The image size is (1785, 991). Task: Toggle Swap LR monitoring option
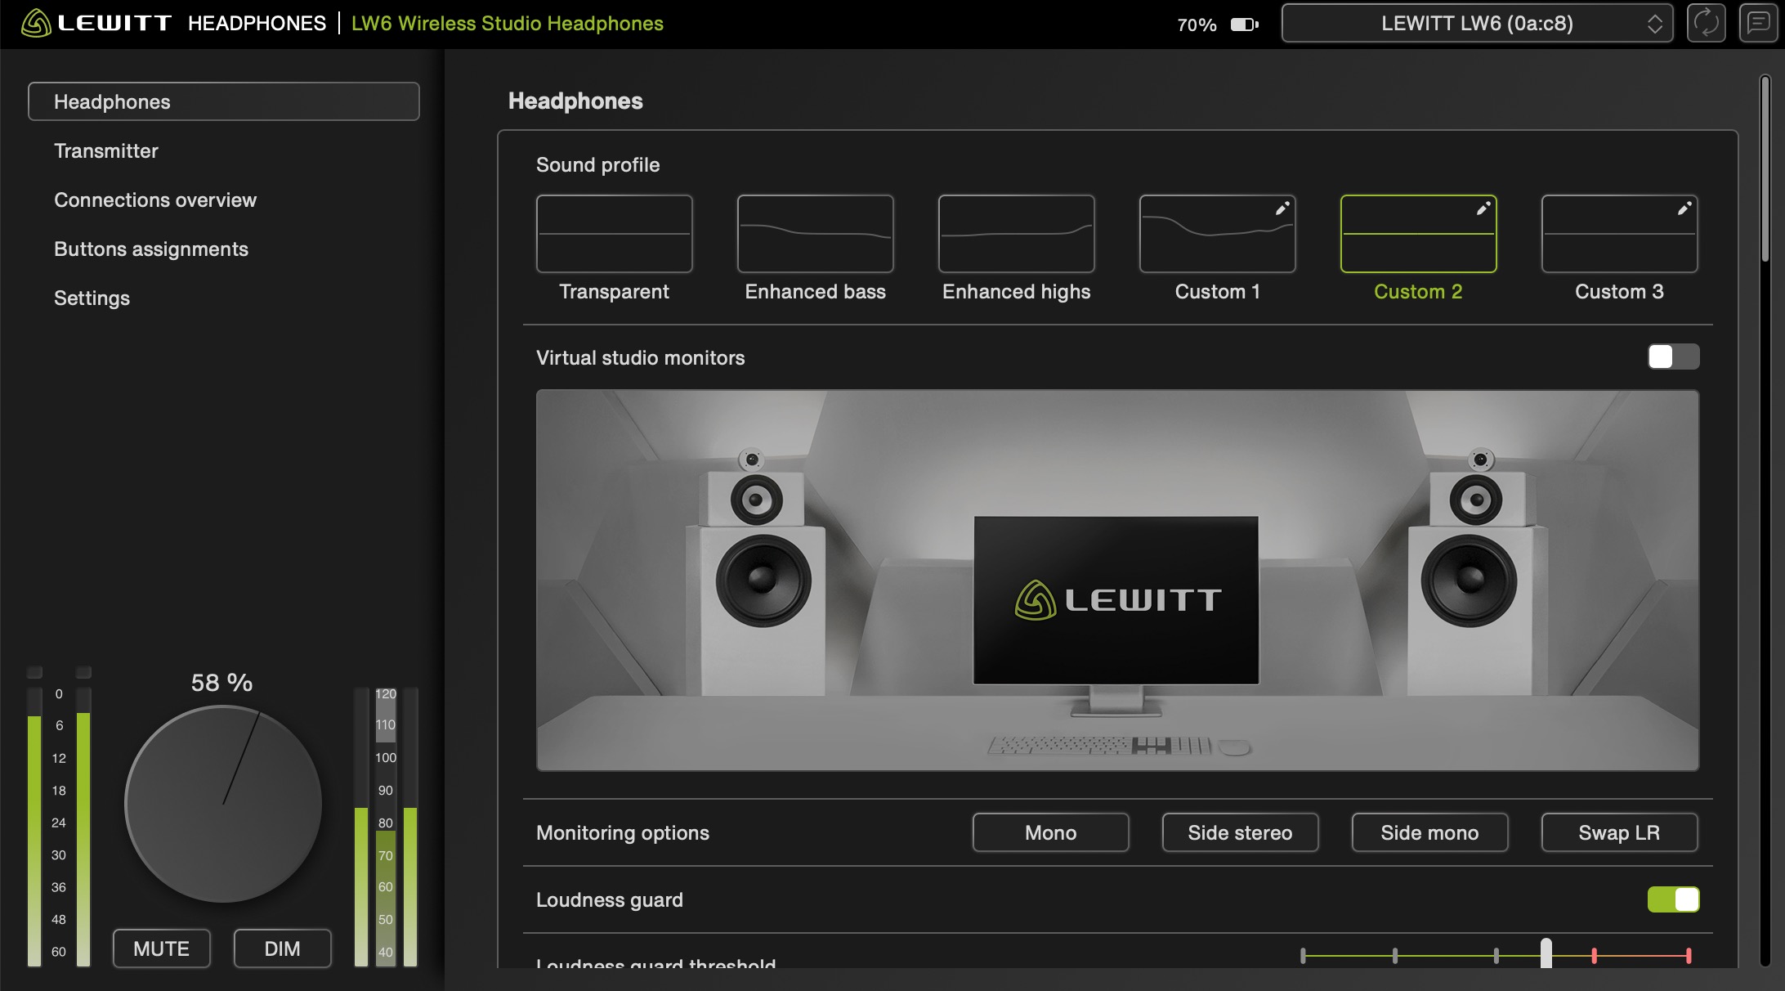point(1619,832)
